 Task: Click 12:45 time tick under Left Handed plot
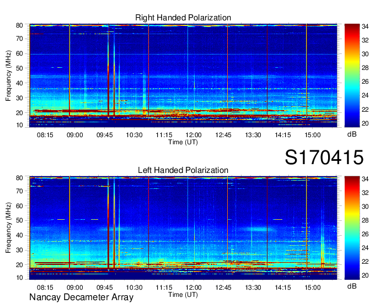pos(223,287)
